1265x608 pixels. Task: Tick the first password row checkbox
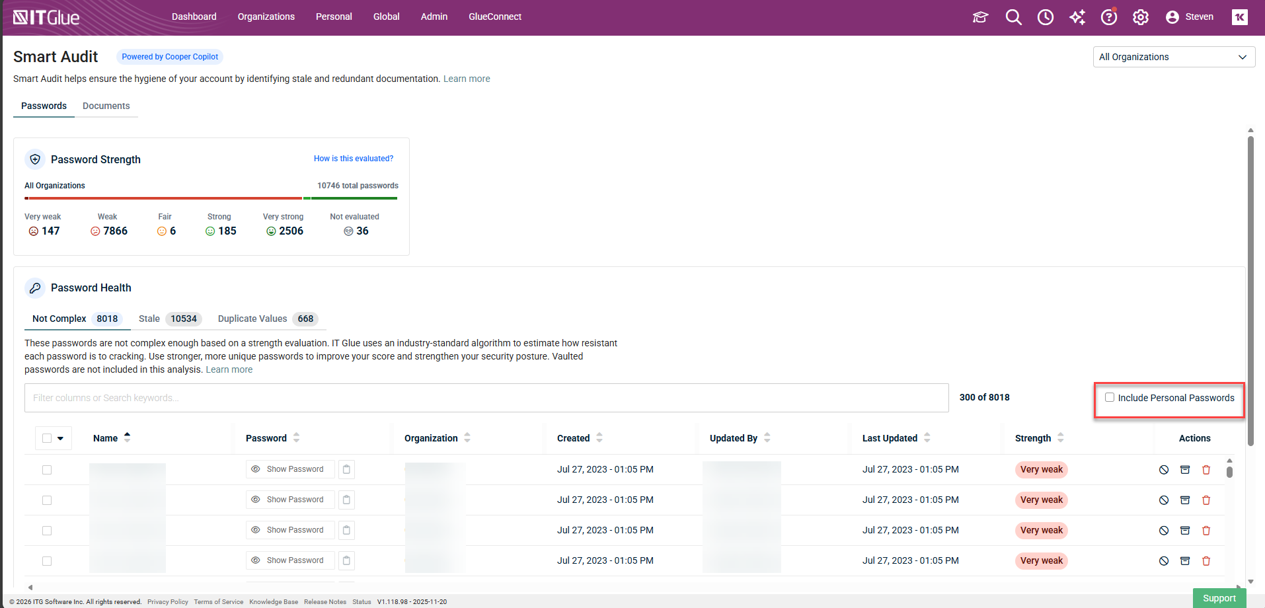(x=47, y=470)
